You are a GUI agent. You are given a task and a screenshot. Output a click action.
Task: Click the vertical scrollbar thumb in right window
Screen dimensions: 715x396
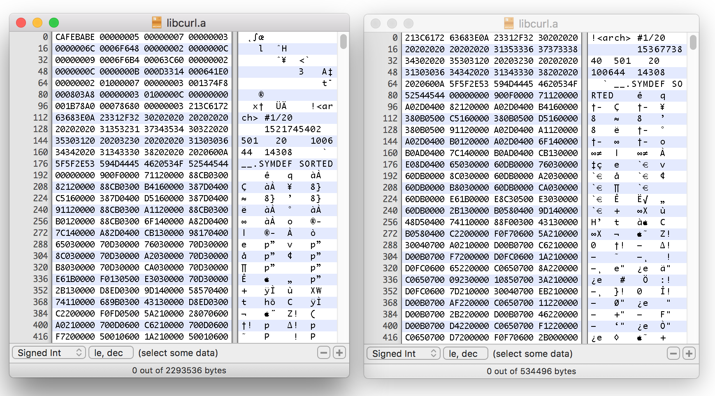point(693,42)
